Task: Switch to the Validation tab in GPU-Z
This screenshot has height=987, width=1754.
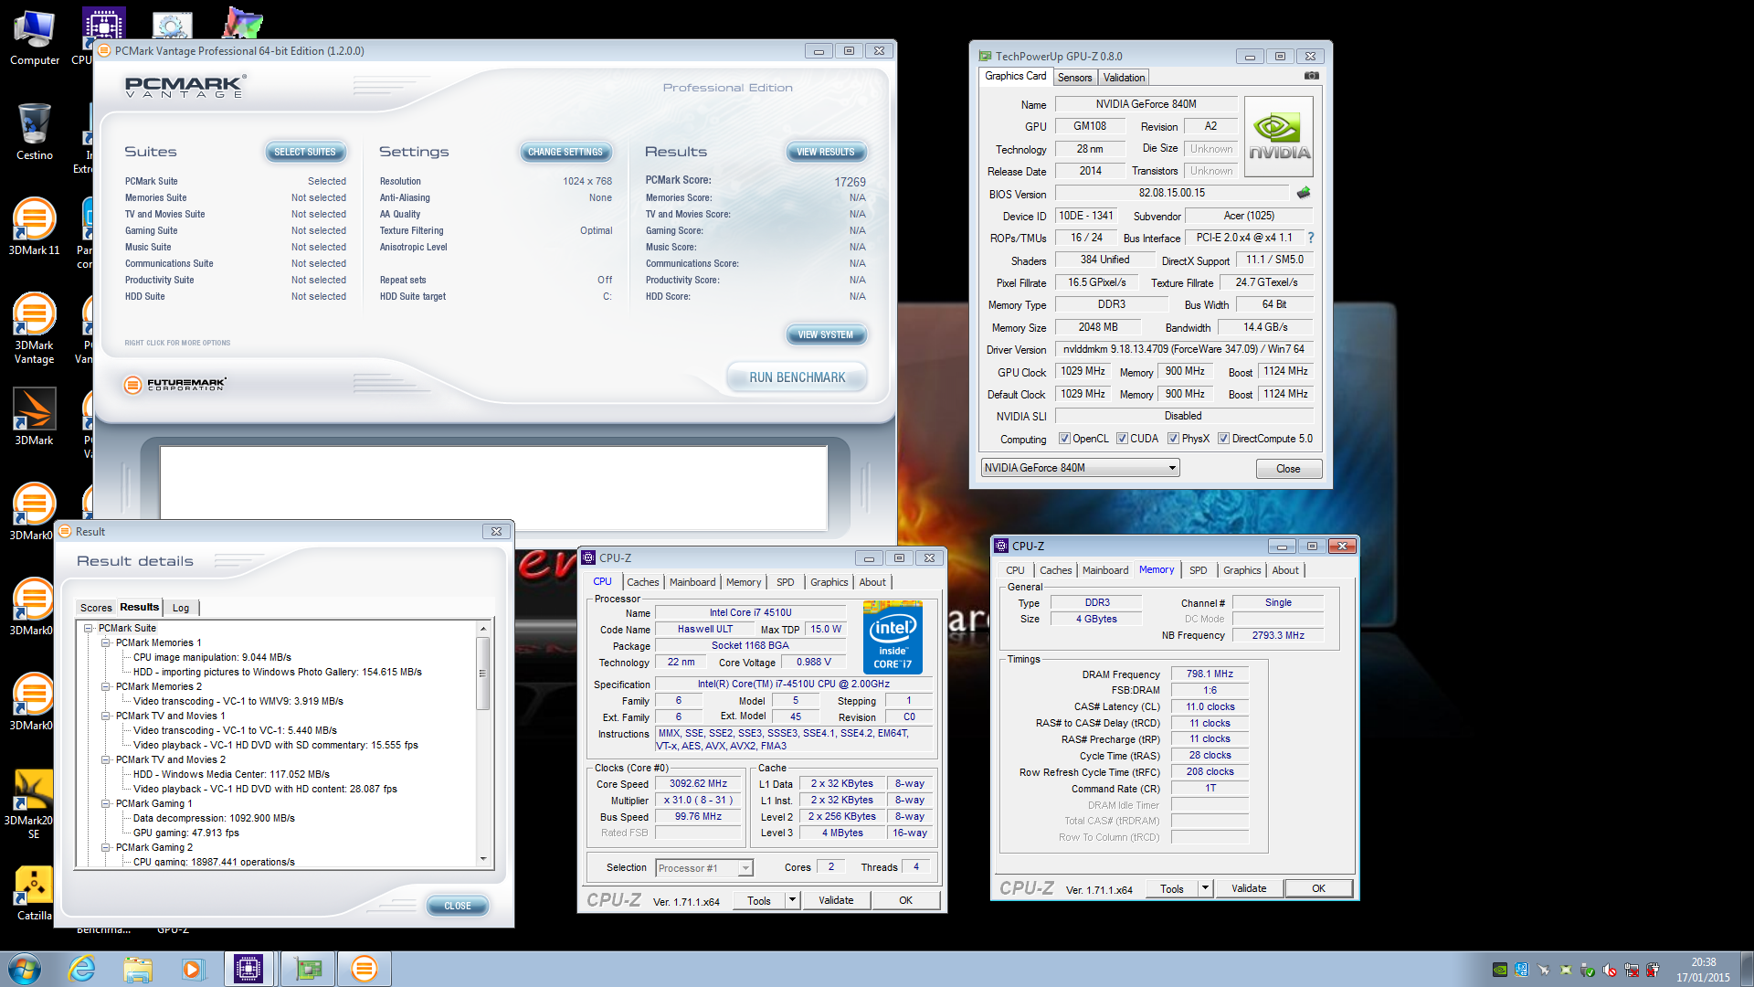Action: click(x=1124, y=78)
